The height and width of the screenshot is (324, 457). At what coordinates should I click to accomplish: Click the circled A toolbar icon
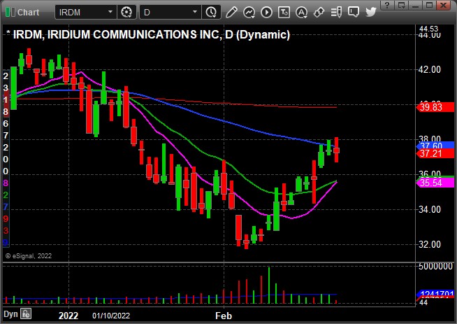click(301, 13)
